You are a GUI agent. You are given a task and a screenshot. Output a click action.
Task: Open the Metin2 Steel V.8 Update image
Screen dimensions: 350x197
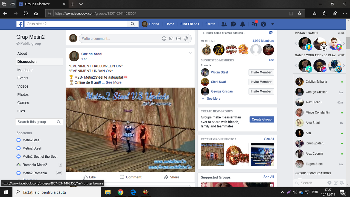tap(130, 130)
